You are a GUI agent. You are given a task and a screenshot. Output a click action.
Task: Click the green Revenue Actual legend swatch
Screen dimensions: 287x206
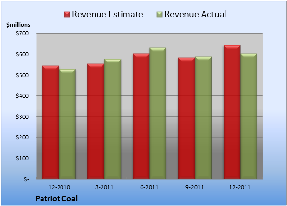point(160,15)
